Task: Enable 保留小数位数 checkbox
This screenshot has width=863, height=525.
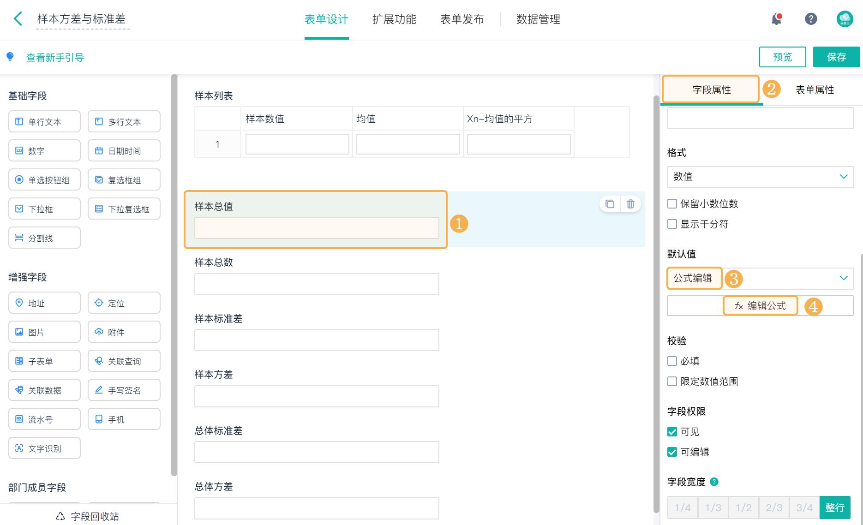Action: coord(672,204)
